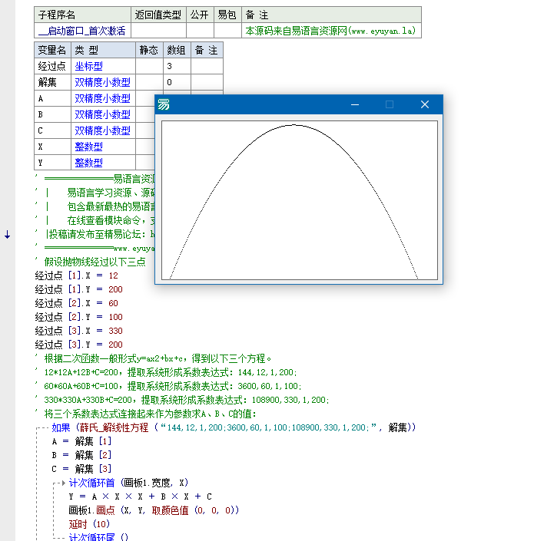Click the blue down arrow in left gutter
544x541 pixels.
point(7,235)
